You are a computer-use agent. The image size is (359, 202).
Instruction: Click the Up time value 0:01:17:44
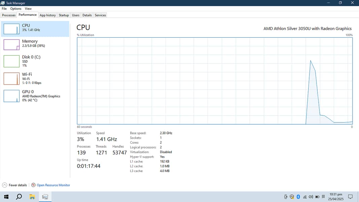click(x=88, y=166)
